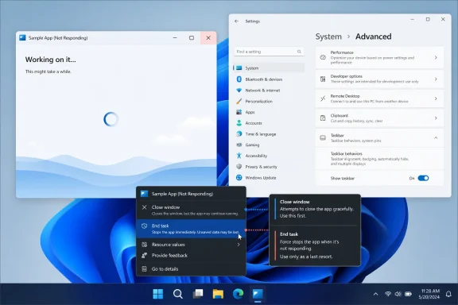Viewport: 458px width, 305px height.
Task: Open the Clipboard settings chevron
Action: pos(436,118)
